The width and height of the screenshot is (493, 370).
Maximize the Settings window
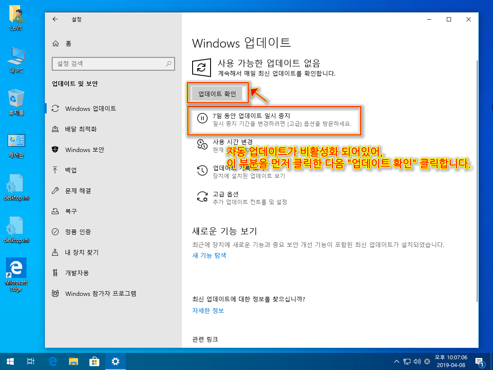point(448,19)
